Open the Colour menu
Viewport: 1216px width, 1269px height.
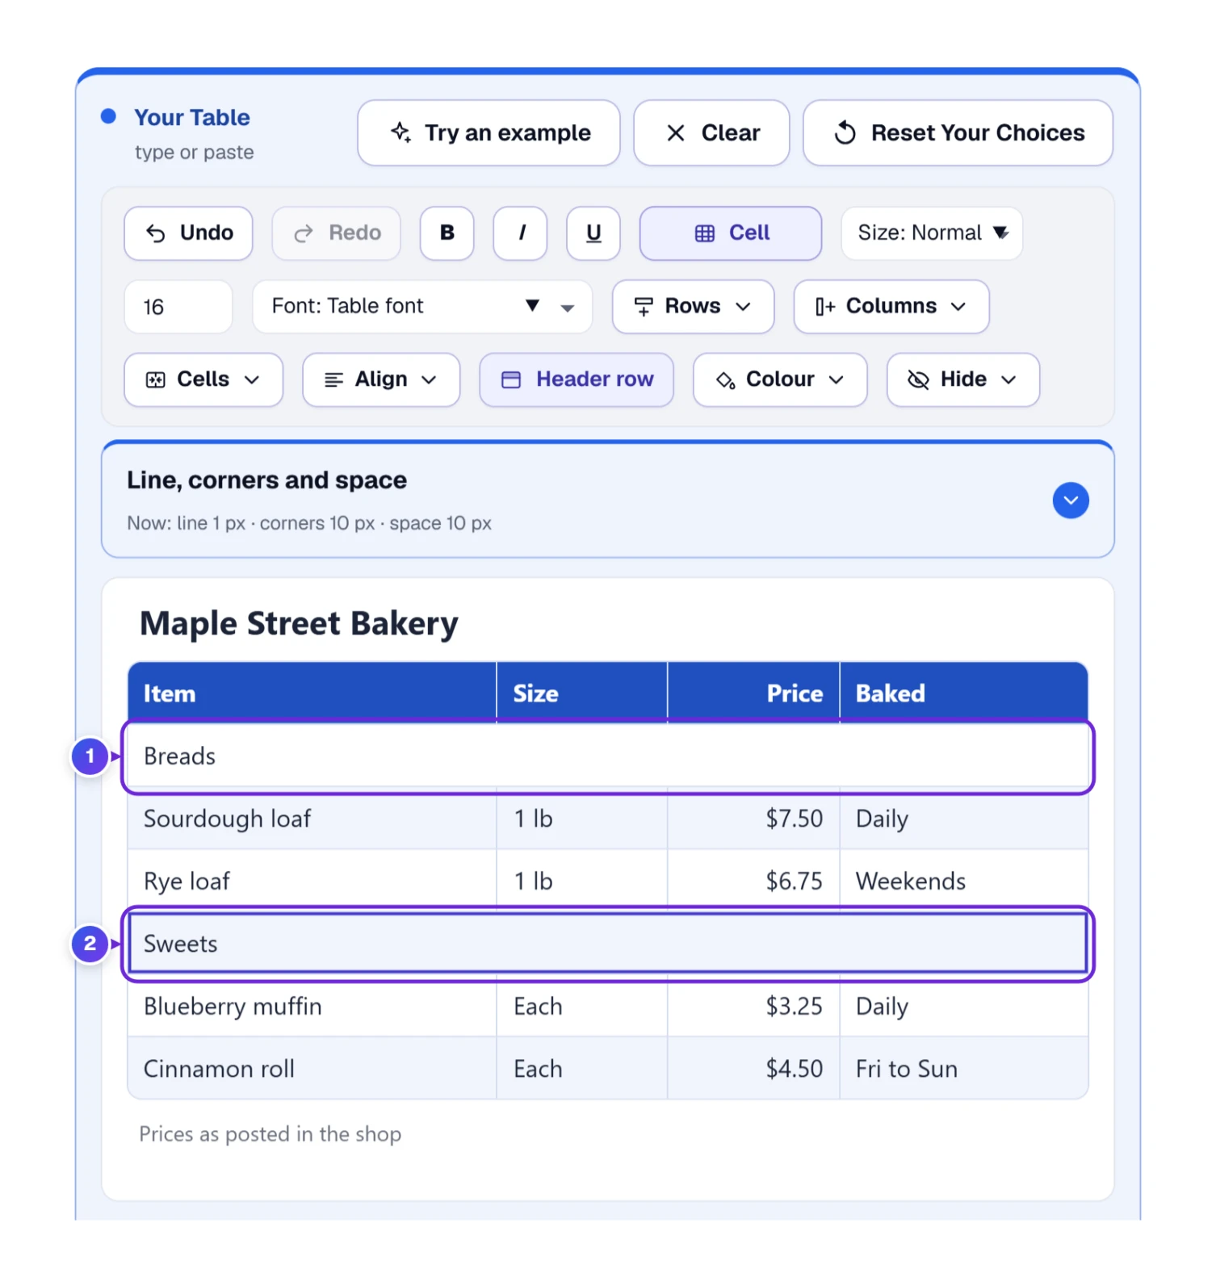[780, 379]
